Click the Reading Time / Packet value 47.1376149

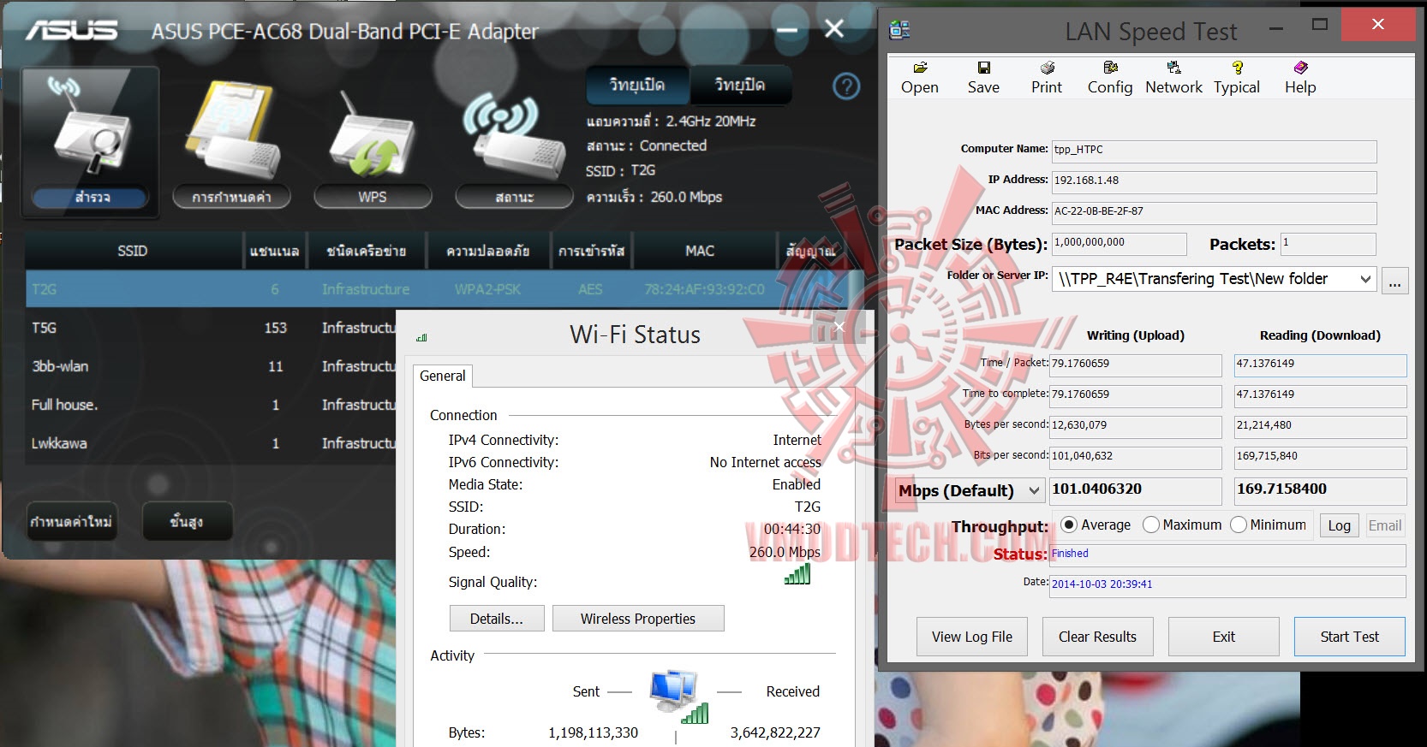click(1320, 365)
